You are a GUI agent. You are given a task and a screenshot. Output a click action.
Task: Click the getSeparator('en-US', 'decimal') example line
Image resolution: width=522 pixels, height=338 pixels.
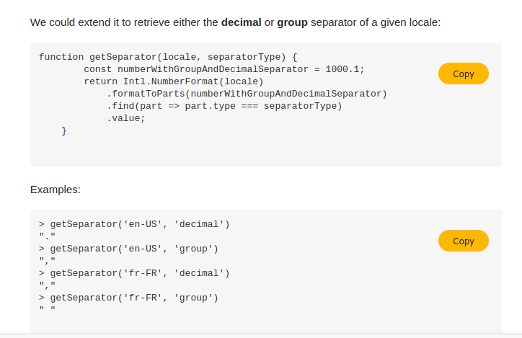point(134,224)
